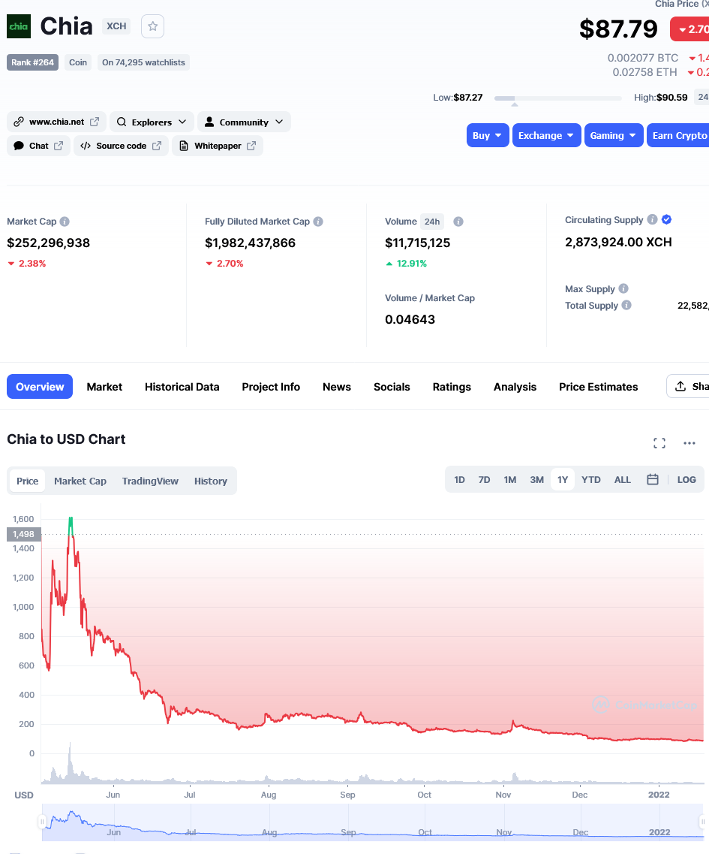Open the Price Estimates tab
The height and width of the screenshot is (854, 709).
(598, 387)
